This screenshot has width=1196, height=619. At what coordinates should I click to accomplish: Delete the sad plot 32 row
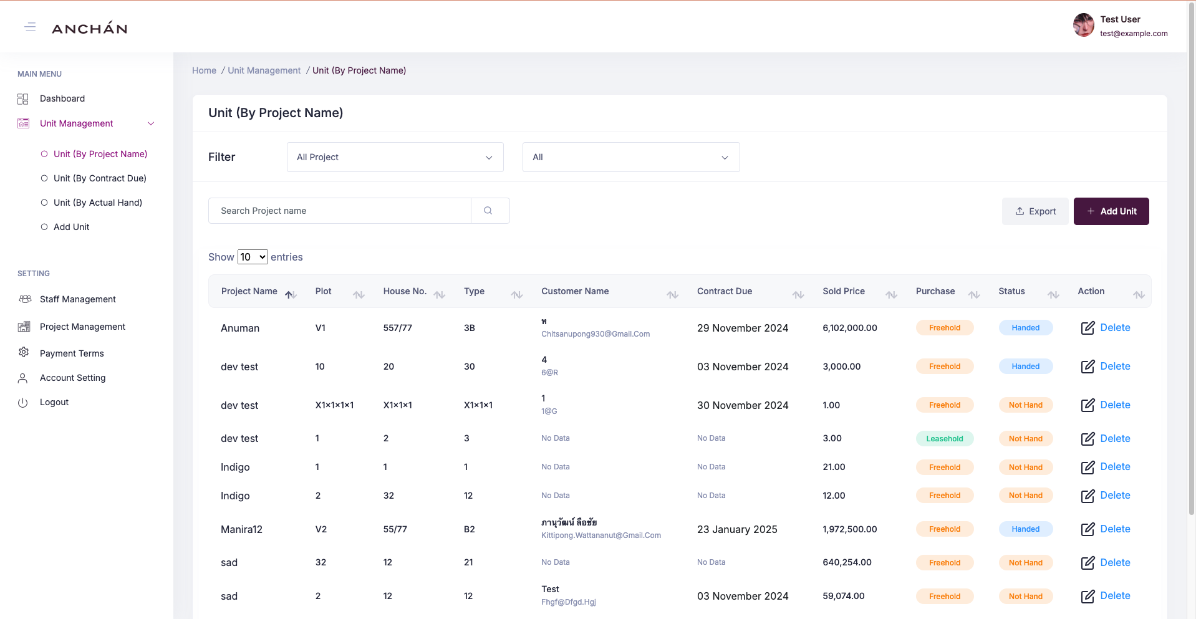click(1115, 562)
